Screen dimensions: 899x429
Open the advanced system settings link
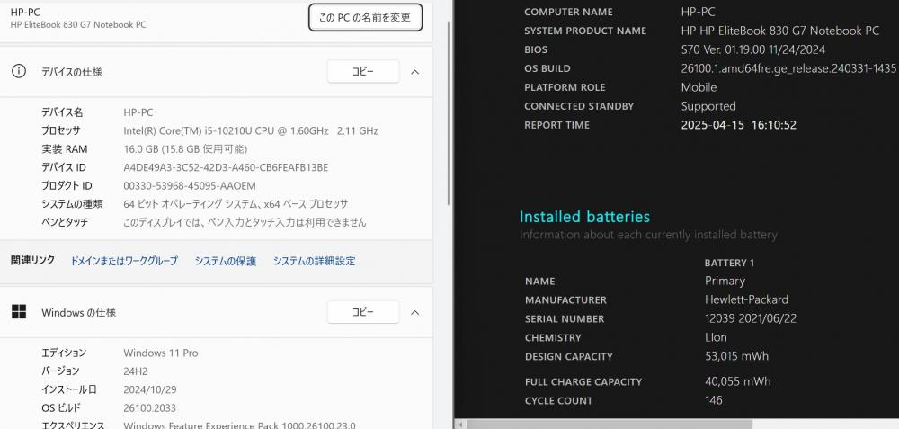pos(314,261)
